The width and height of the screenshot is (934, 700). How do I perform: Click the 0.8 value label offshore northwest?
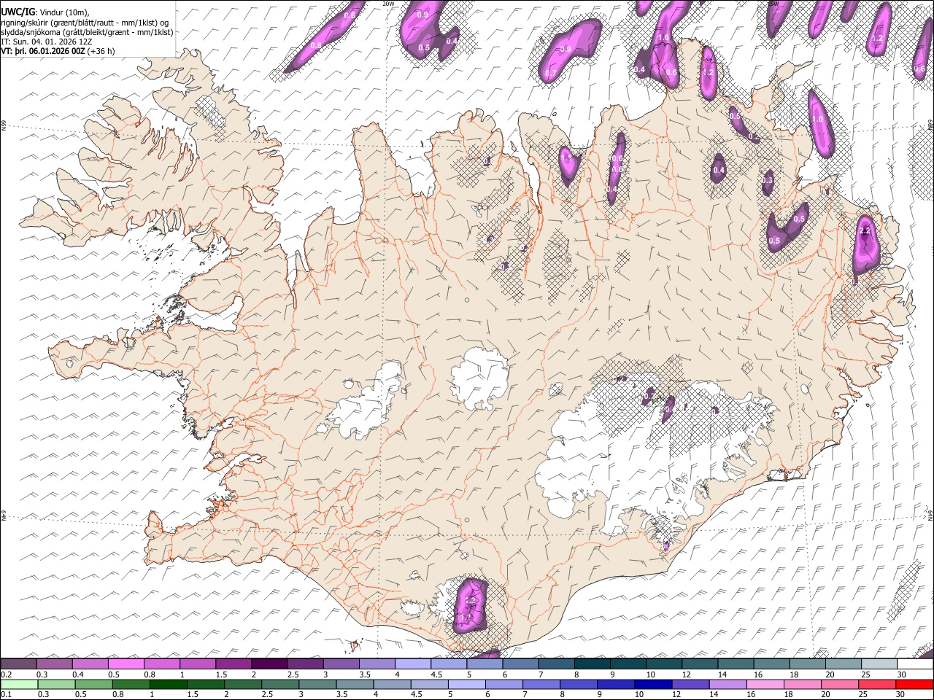316,45
